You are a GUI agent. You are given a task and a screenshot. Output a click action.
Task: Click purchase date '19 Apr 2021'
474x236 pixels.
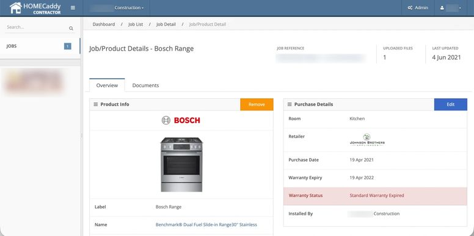[362, 160]
